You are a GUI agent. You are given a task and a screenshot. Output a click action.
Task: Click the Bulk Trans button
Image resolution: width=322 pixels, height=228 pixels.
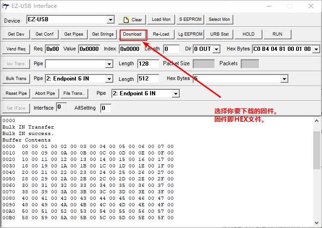click(x=16, y=79)
